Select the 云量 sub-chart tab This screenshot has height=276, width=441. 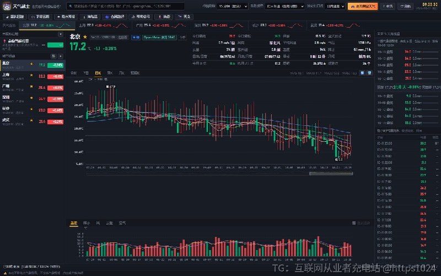click(109, 223)
